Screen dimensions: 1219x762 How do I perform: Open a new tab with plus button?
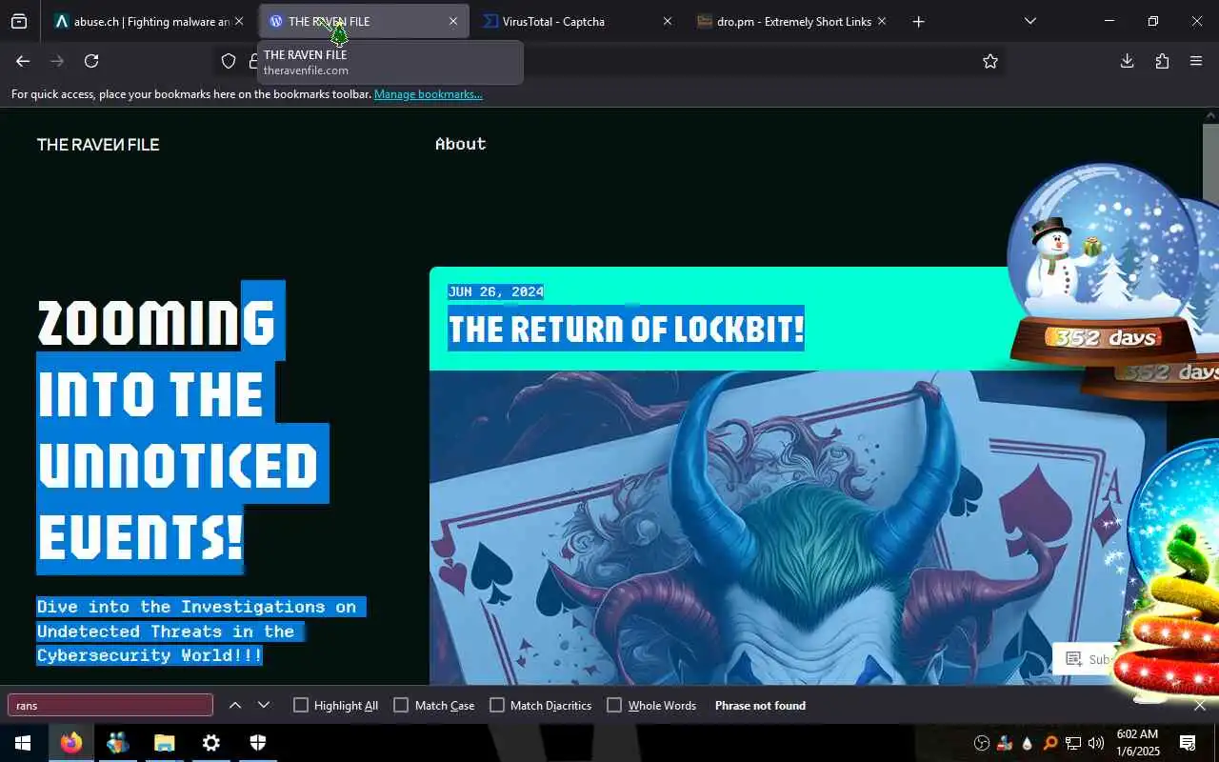(918, 21)
